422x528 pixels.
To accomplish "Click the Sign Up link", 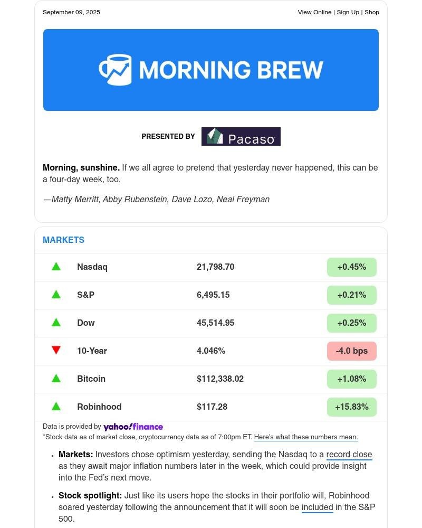I will pos(348,12).
